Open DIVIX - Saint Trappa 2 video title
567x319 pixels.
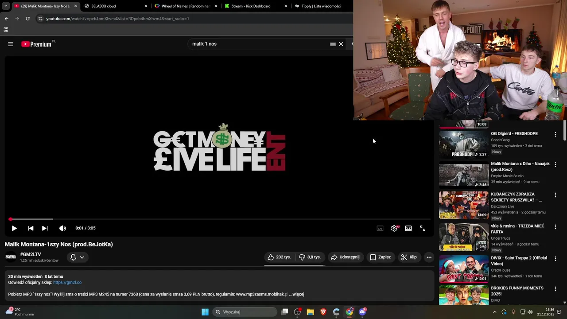pos(519,261)
